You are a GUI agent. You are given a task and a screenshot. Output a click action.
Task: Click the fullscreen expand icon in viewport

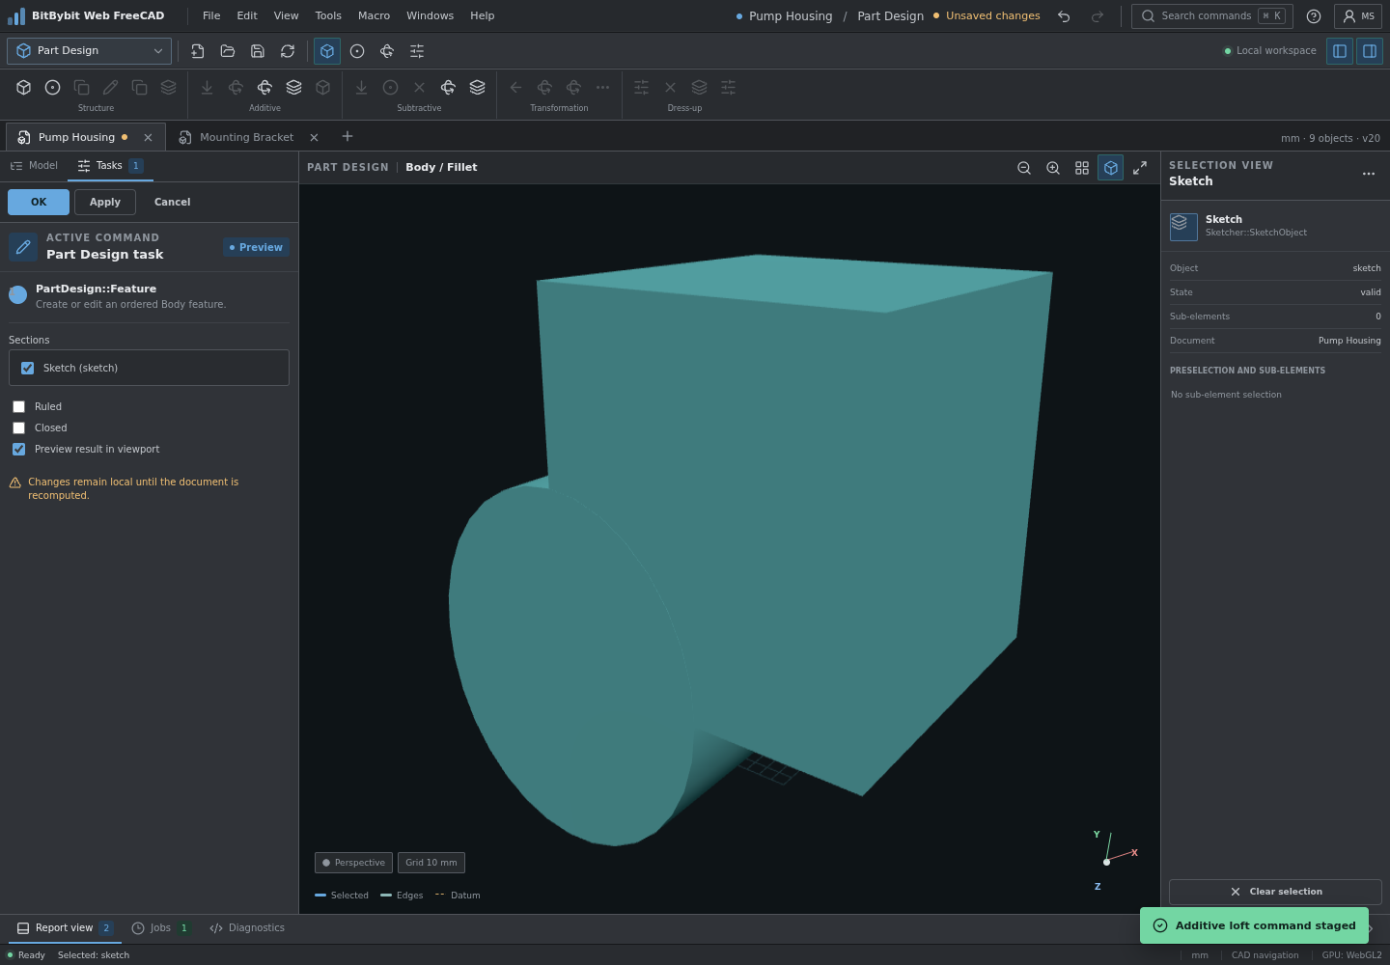click(x=1140, y=168)
